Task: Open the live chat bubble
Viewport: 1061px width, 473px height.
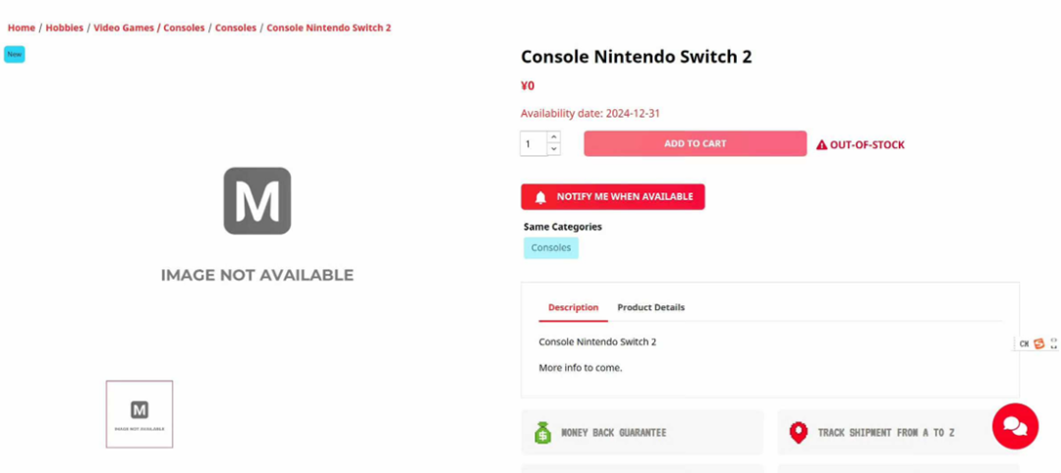Action: click(1015, 426)
